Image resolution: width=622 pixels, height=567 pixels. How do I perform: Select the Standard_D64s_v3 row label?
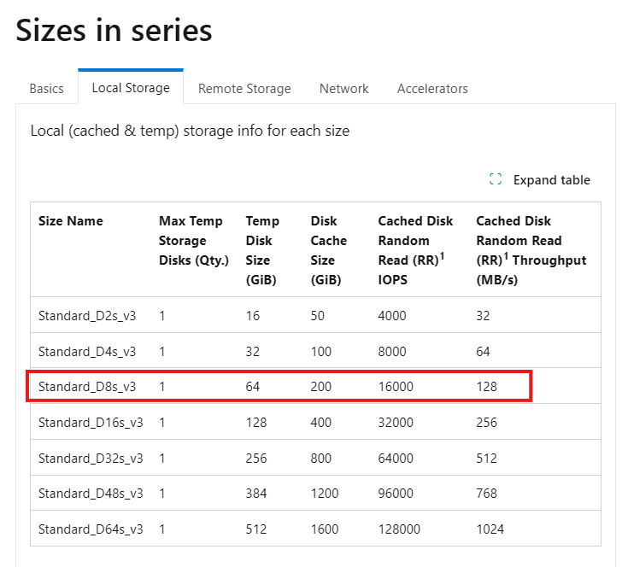click(91, 529)
